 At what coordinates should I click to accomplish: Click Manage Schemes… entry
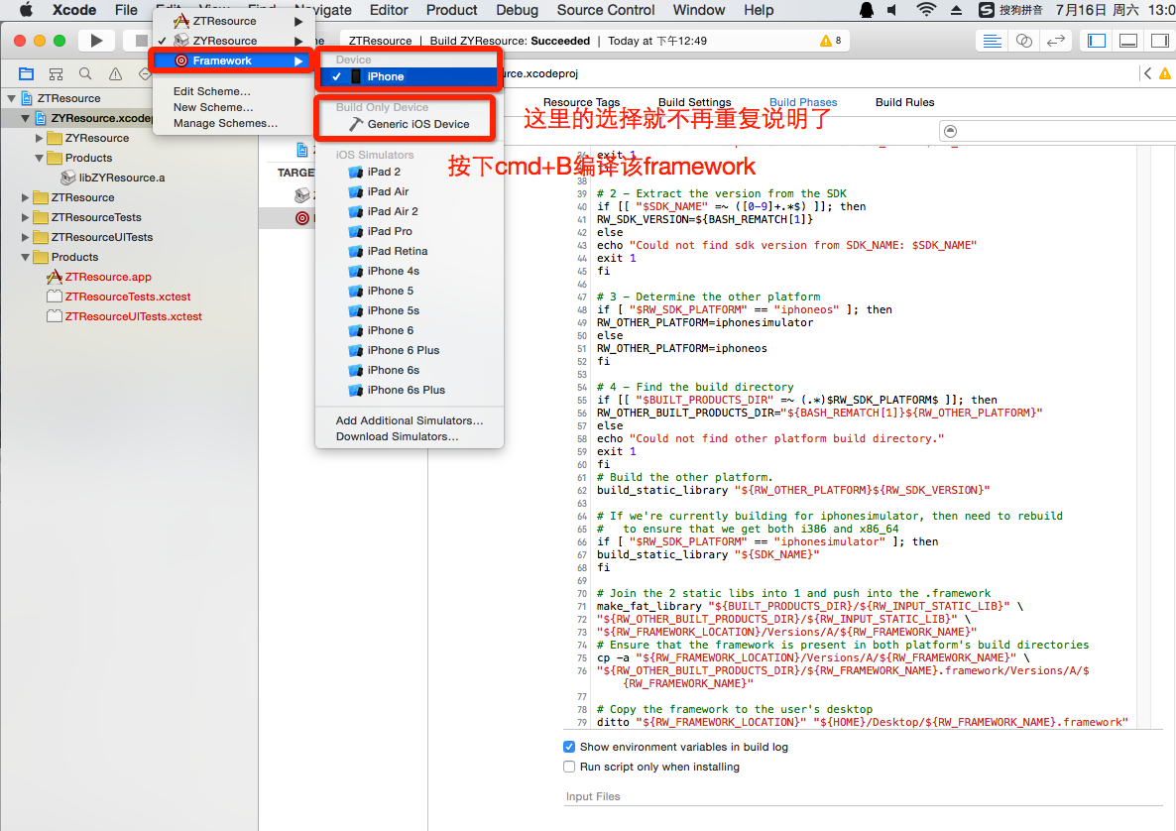tap(225, 123)
